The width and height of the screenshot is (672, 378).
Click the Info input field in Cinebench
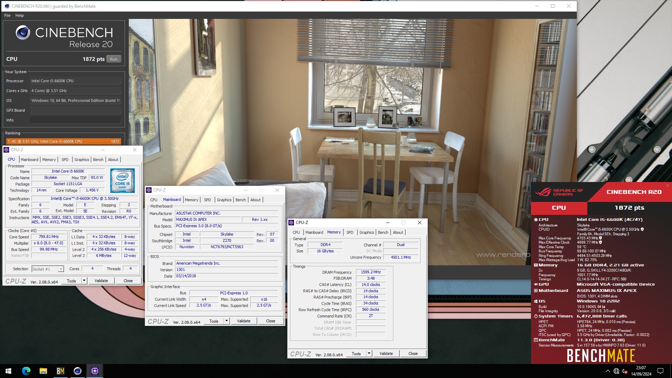coord(75,120)
